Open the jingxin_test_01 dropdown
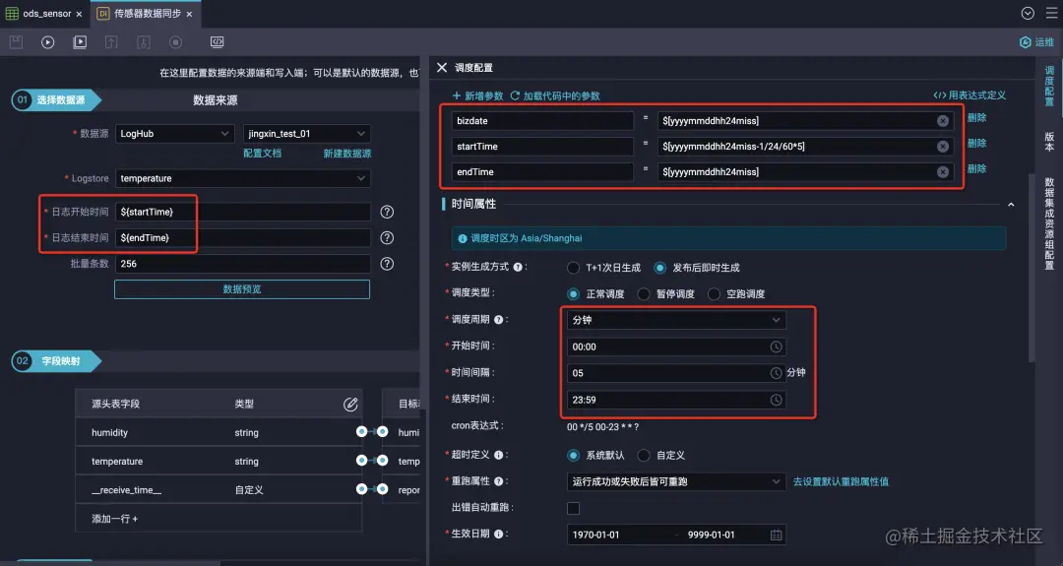 [x=306, y=134]
